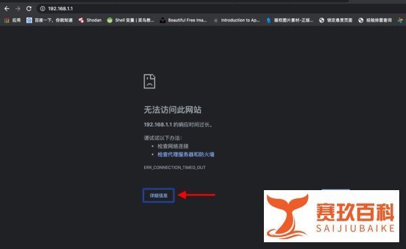Image resolution: width=406 pixels, height=249 pixels.
Task: Open the Introduction to Ap... bookmark
Action: coord(237,20)
